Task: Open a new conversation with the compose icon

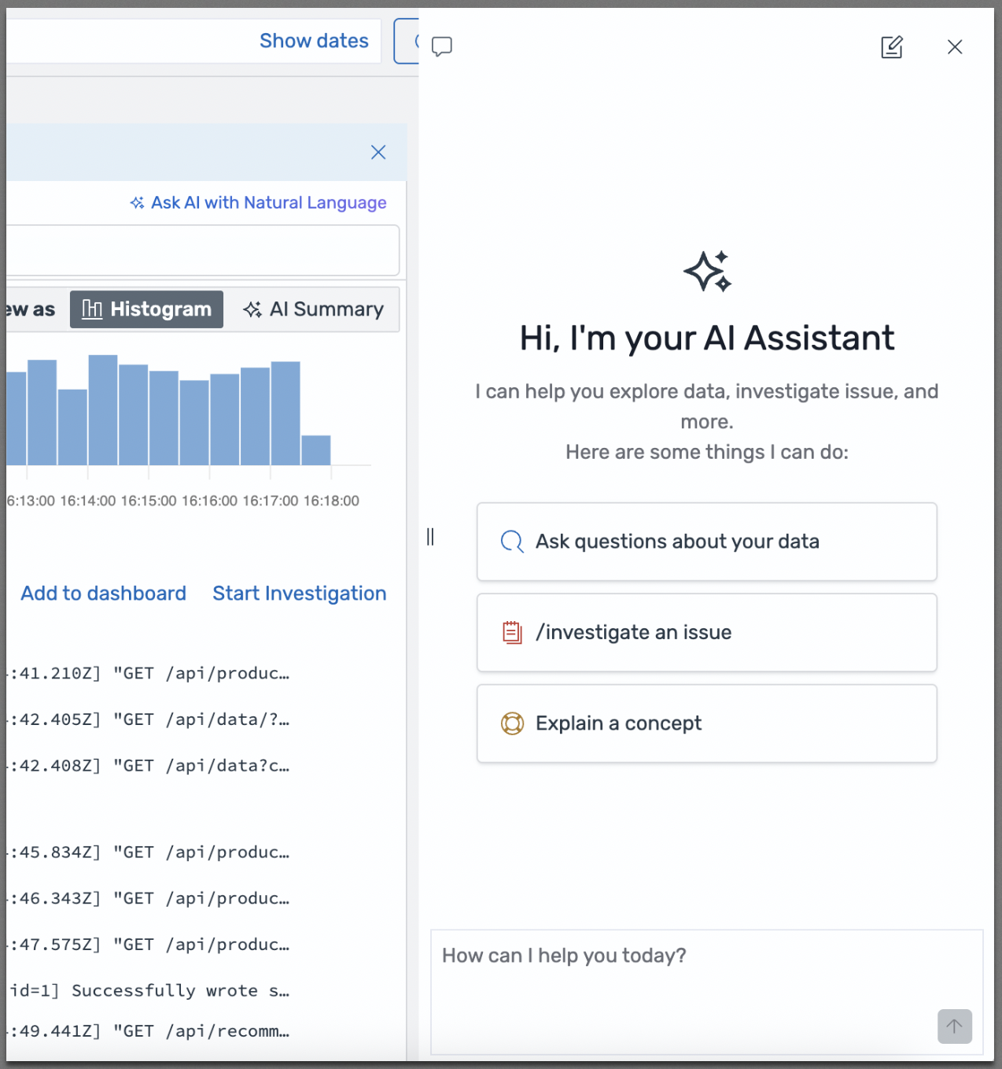Action: coord(891,47)
